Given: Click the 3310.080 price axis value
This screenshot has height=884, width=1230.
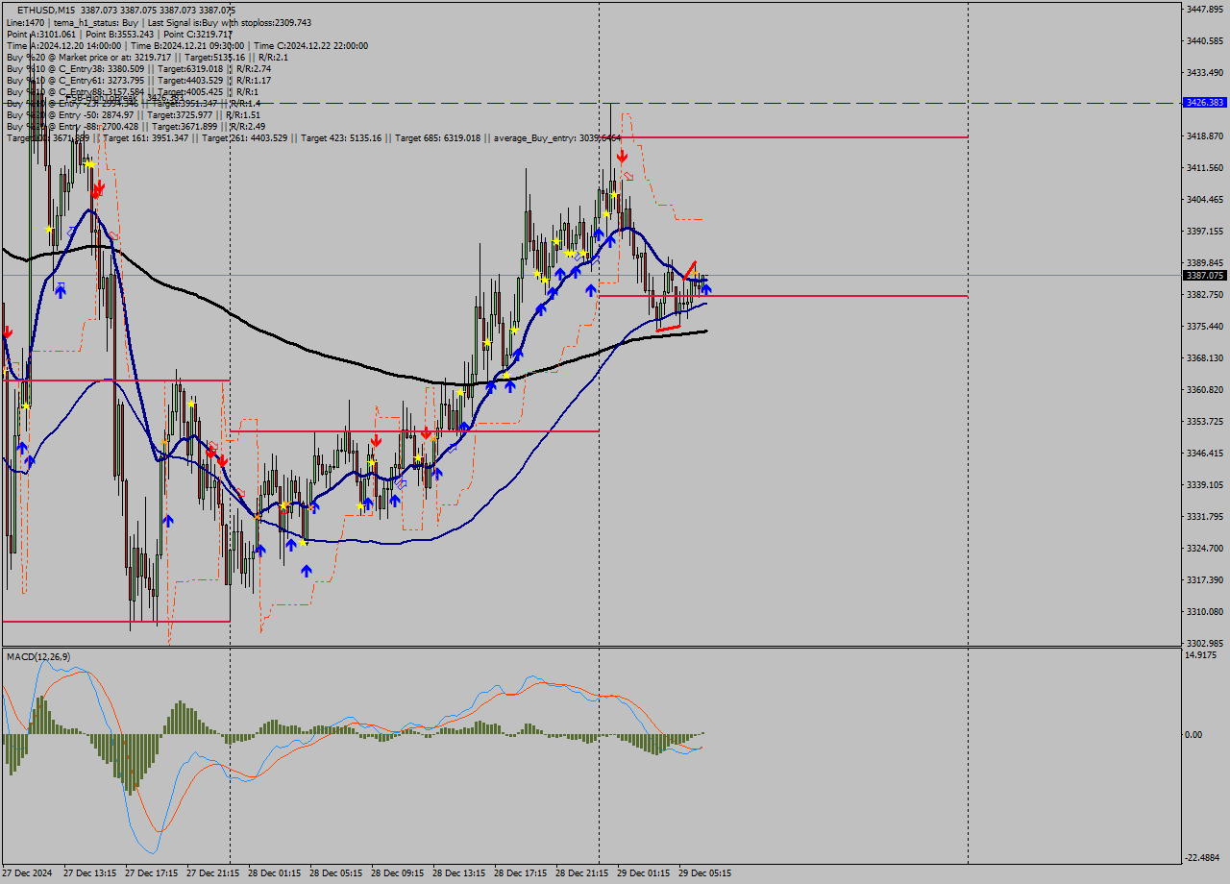Looking at the screenshot, I should click(x=1206, y=611).
